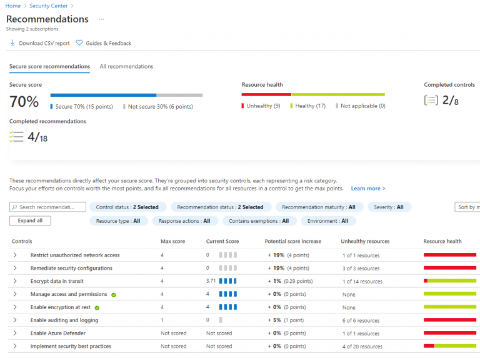Image resolution: width=480 pixels, height=359 pixels.
Task: Click score bars in Manage access and permissions row
Action: (x=228, y=294)
